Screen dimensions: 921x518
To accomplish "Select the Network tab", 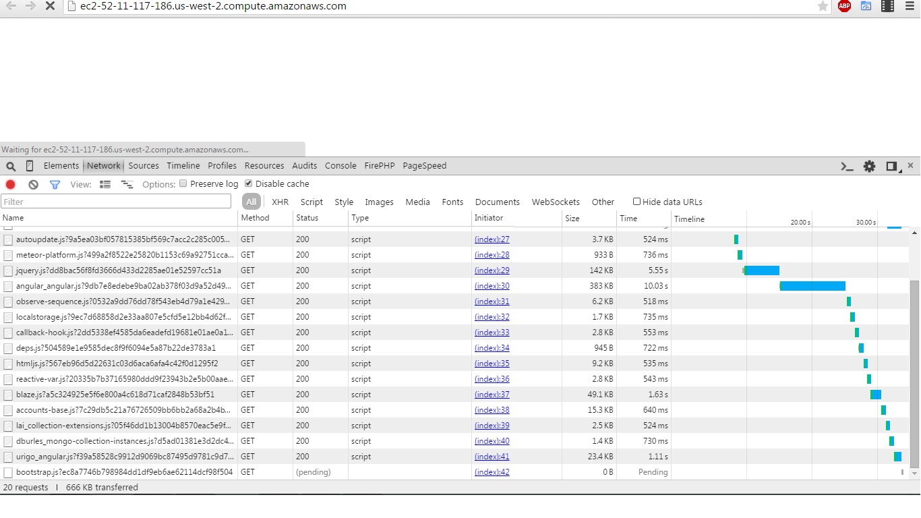I will point(103,166).
